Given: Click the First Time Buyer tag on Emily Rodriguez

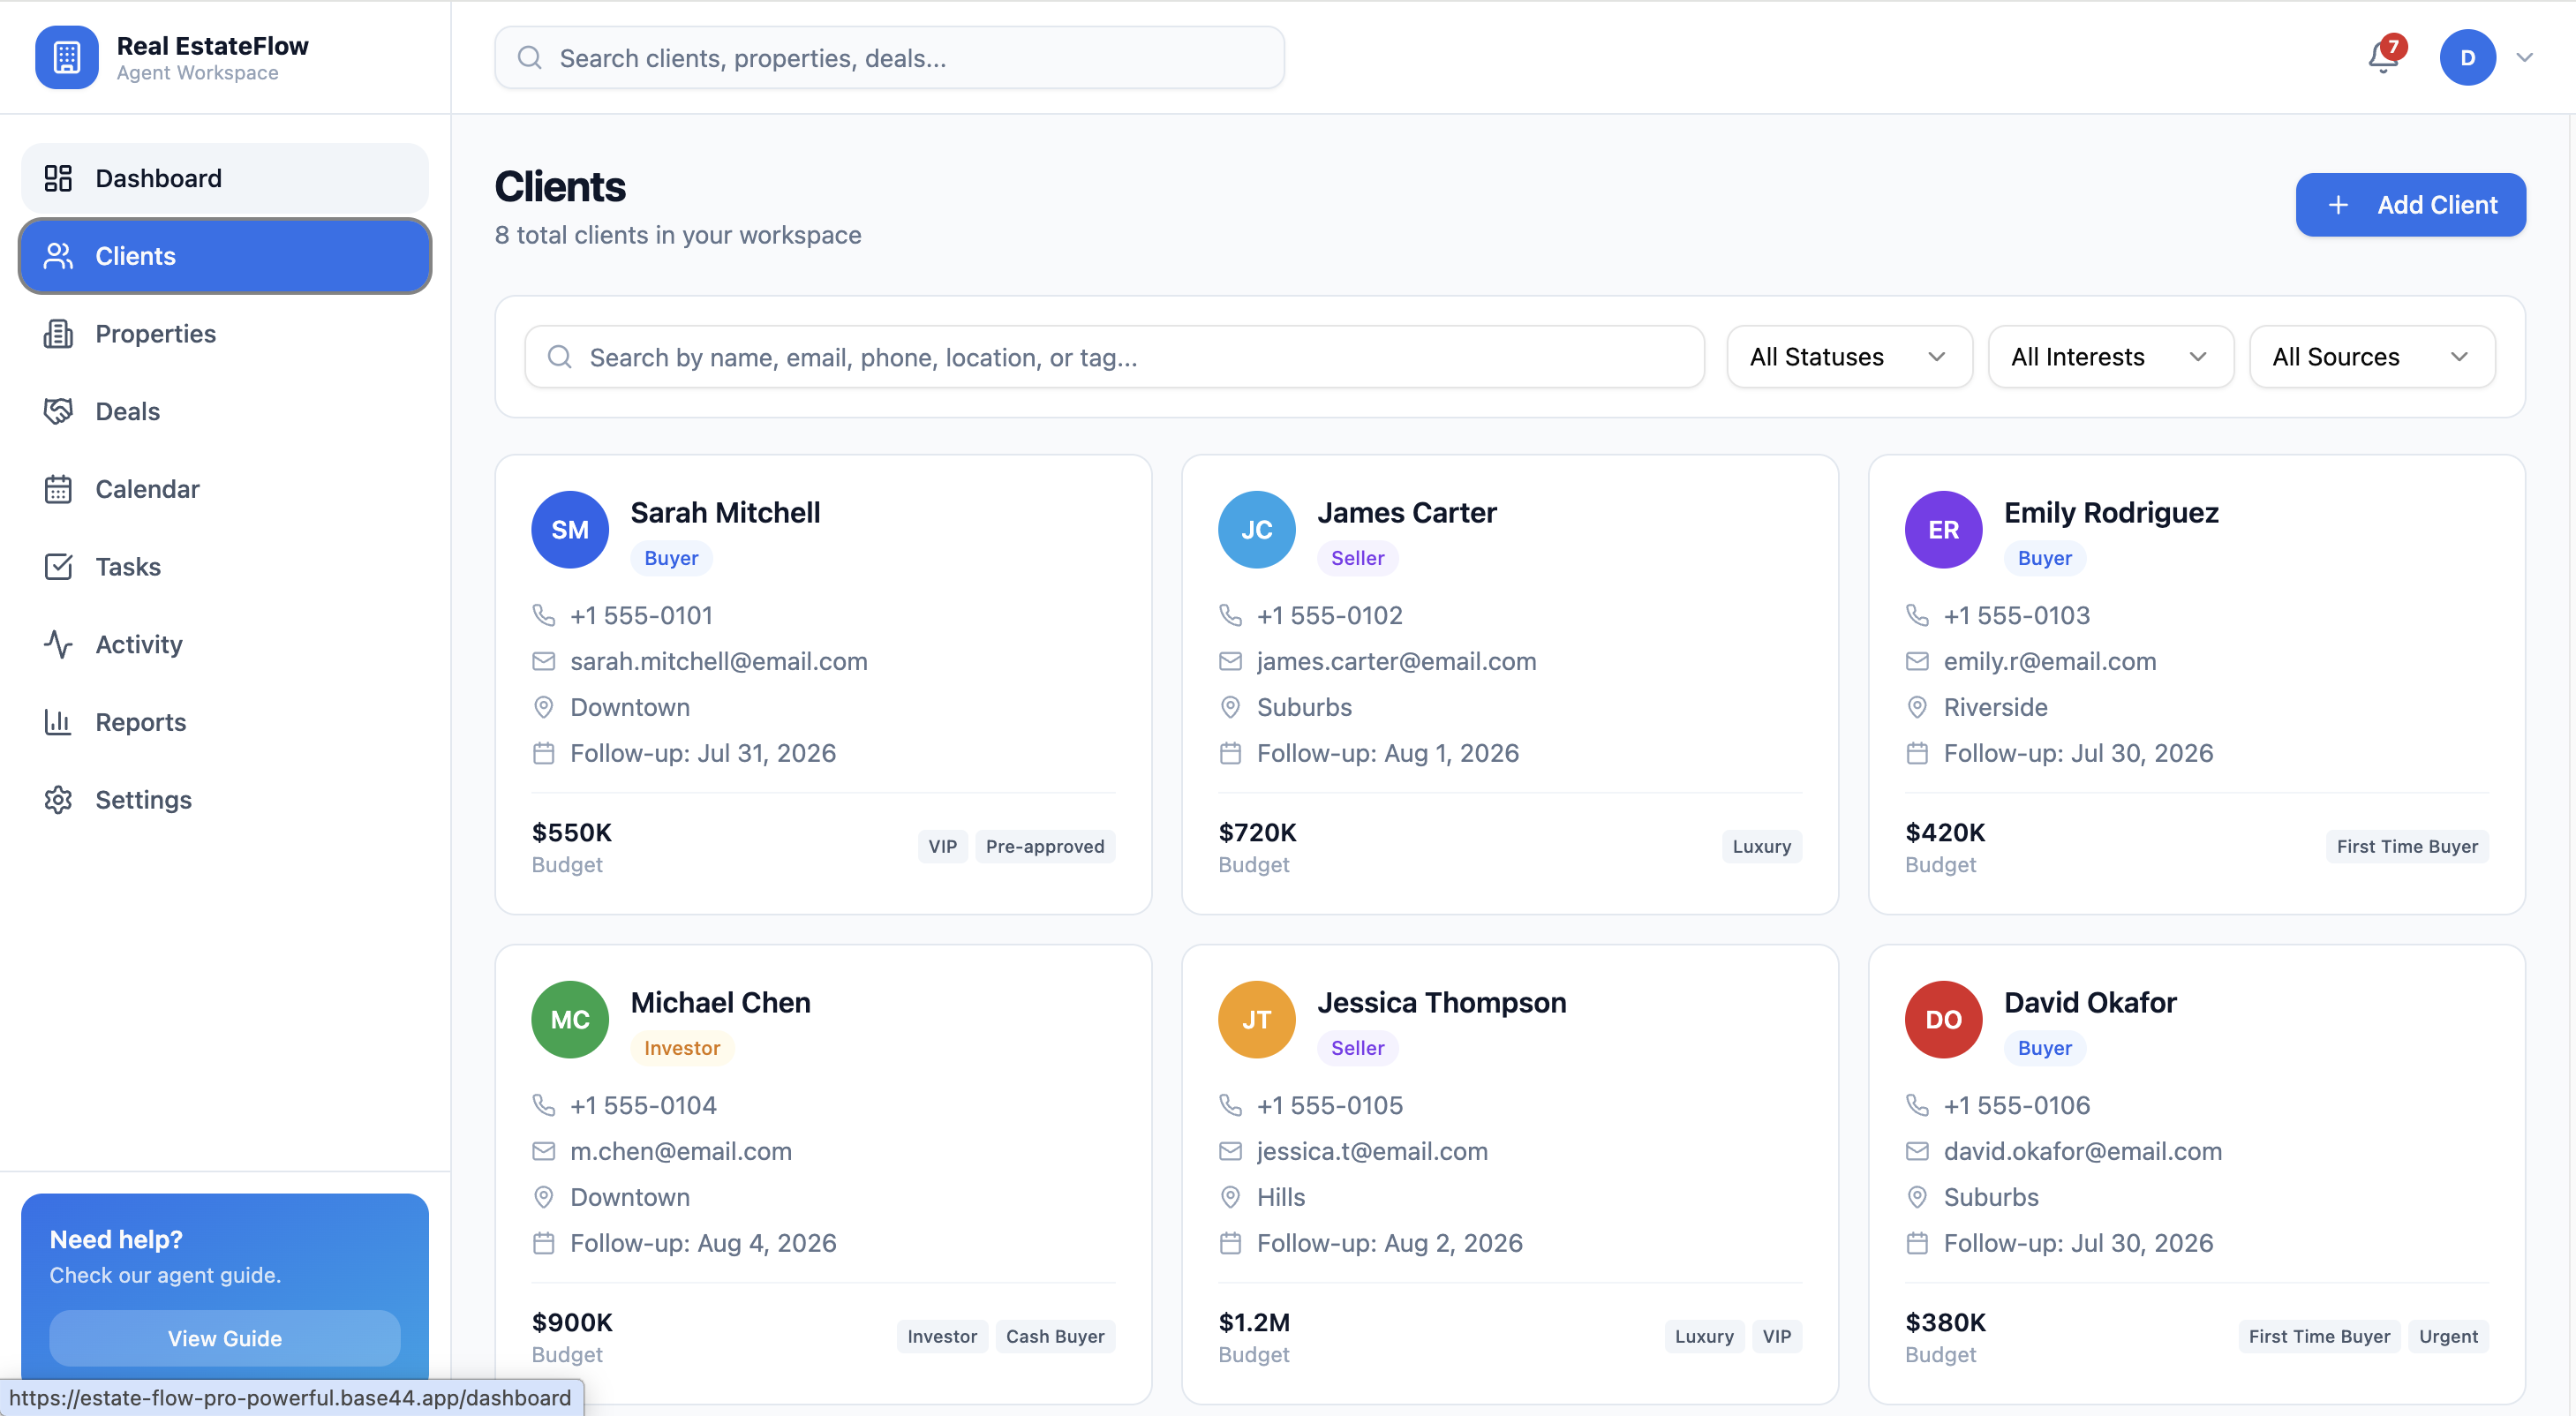Looking at the screenshot, I should pyautogui.click(x=2407, y=846).
